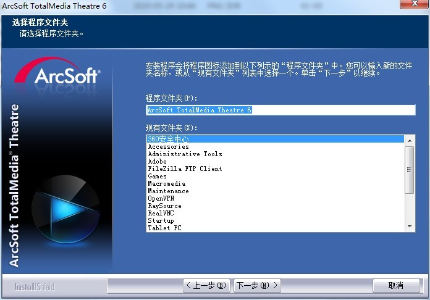Select Accessories in the existing folders list
This screenshot has height=300, width=430.
tap(275, 146)
